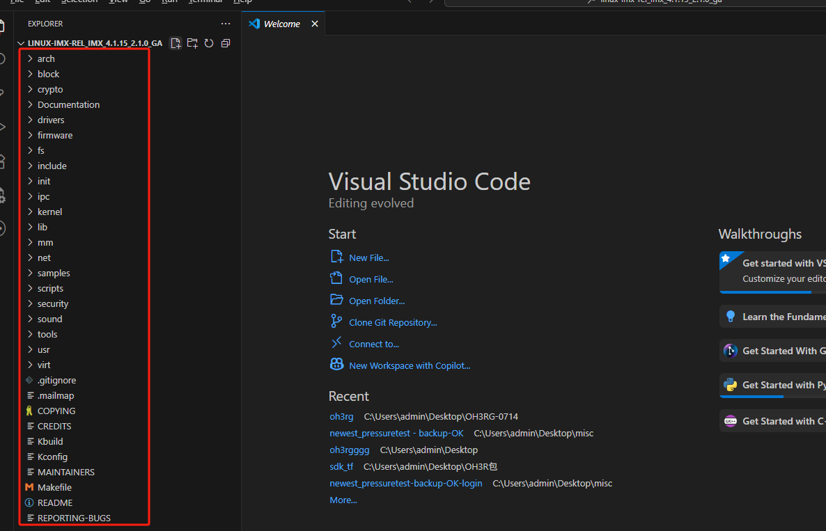Click Clone Git Repository... link

(393, 323)
